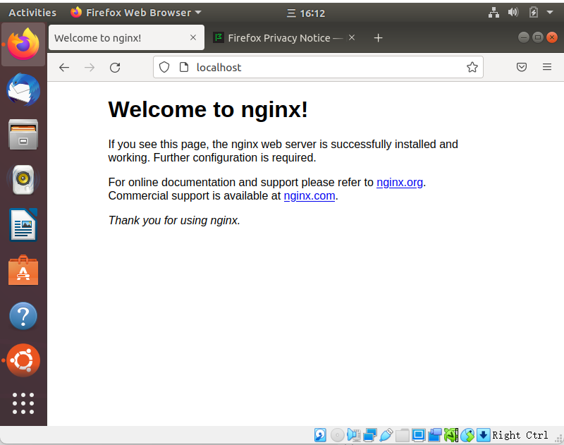Screen dimensions: 564x445
Task: Minimize the Firefox window
Action: [x=523, y=37]
